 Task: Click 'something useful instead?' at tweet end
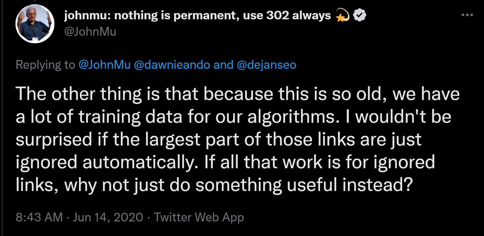tap(304, 185)
